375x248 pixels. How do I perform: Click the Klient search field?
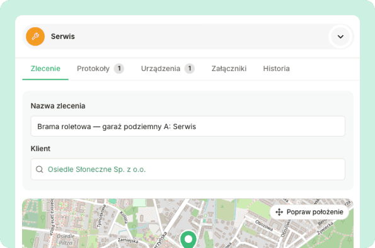(188, 169)
